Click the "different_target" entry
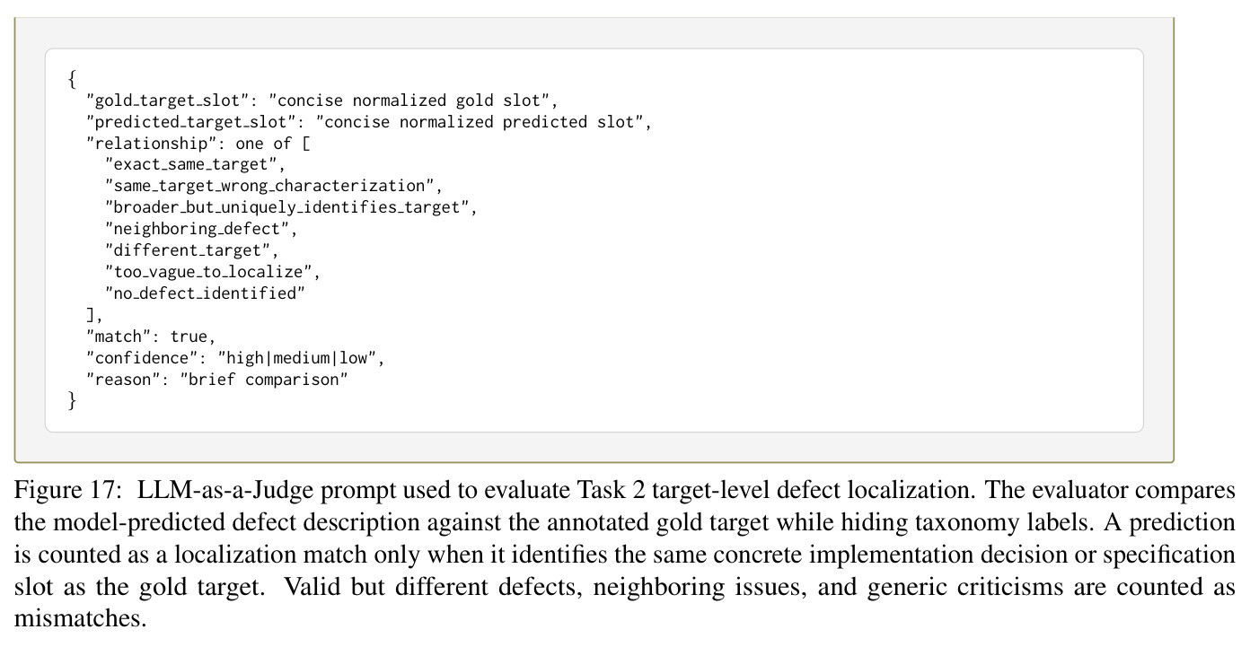The width and height of the screenshot is (1250, 647). [x=192, y=250]
